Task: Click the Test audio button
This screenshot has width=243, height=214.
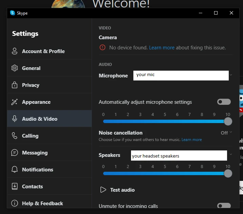Action: [x=117, y=190]
